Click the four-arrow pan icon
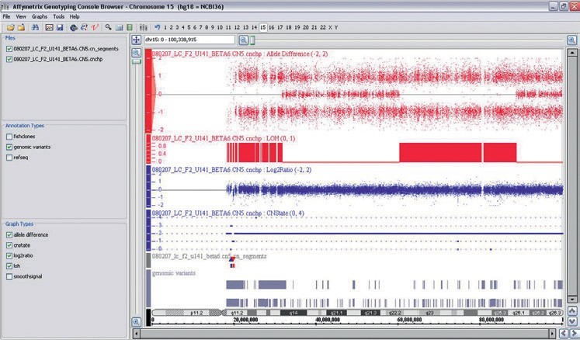This screenshot has height=340, width=580. point(136,40)
